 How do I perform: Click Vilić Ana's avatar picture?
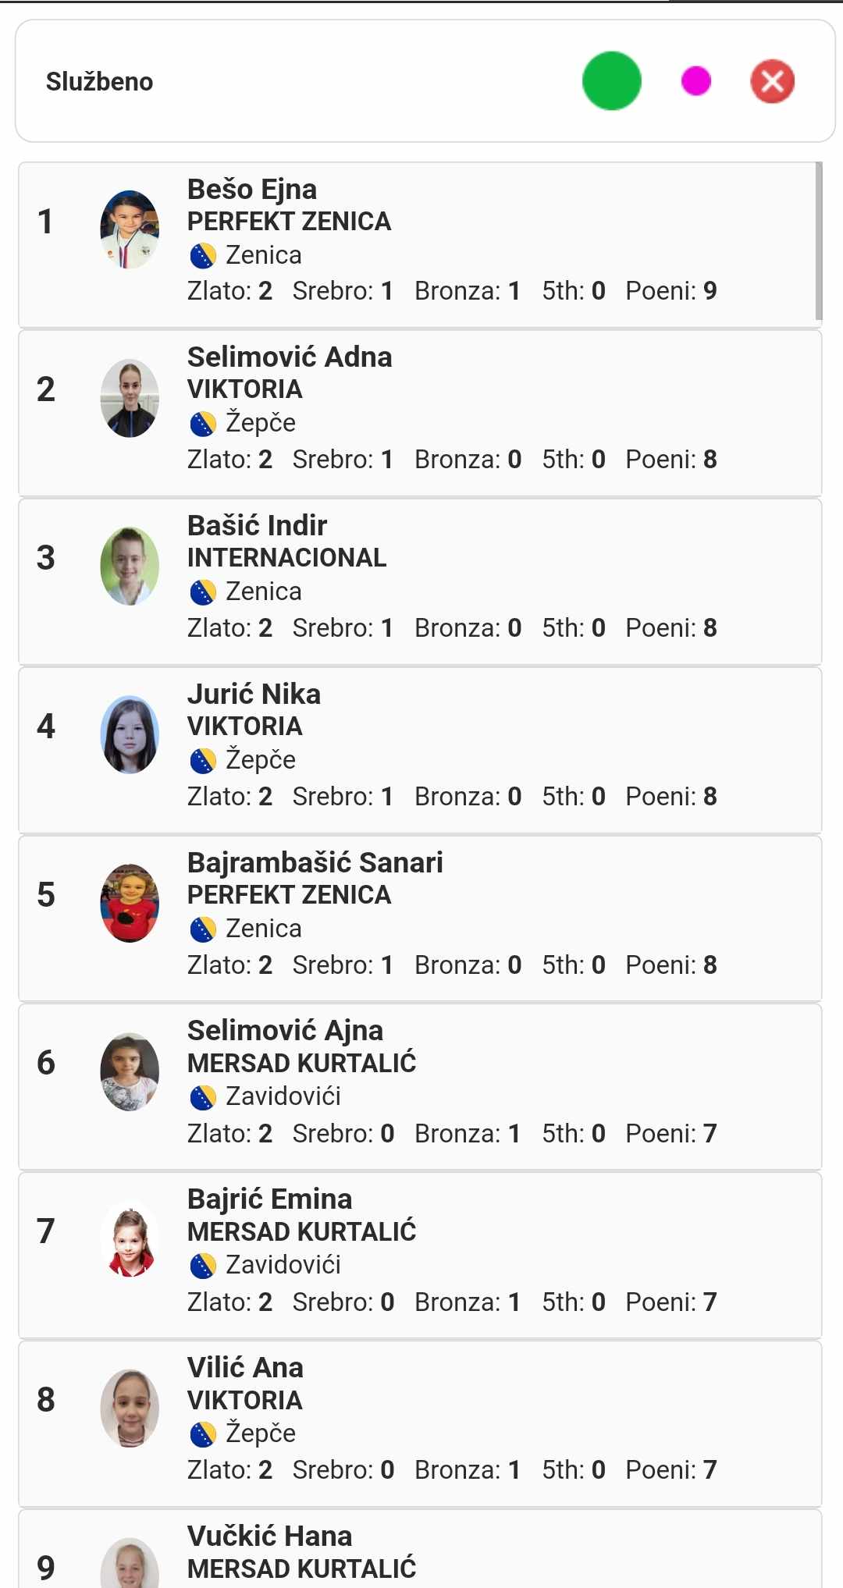(130, 1409)
